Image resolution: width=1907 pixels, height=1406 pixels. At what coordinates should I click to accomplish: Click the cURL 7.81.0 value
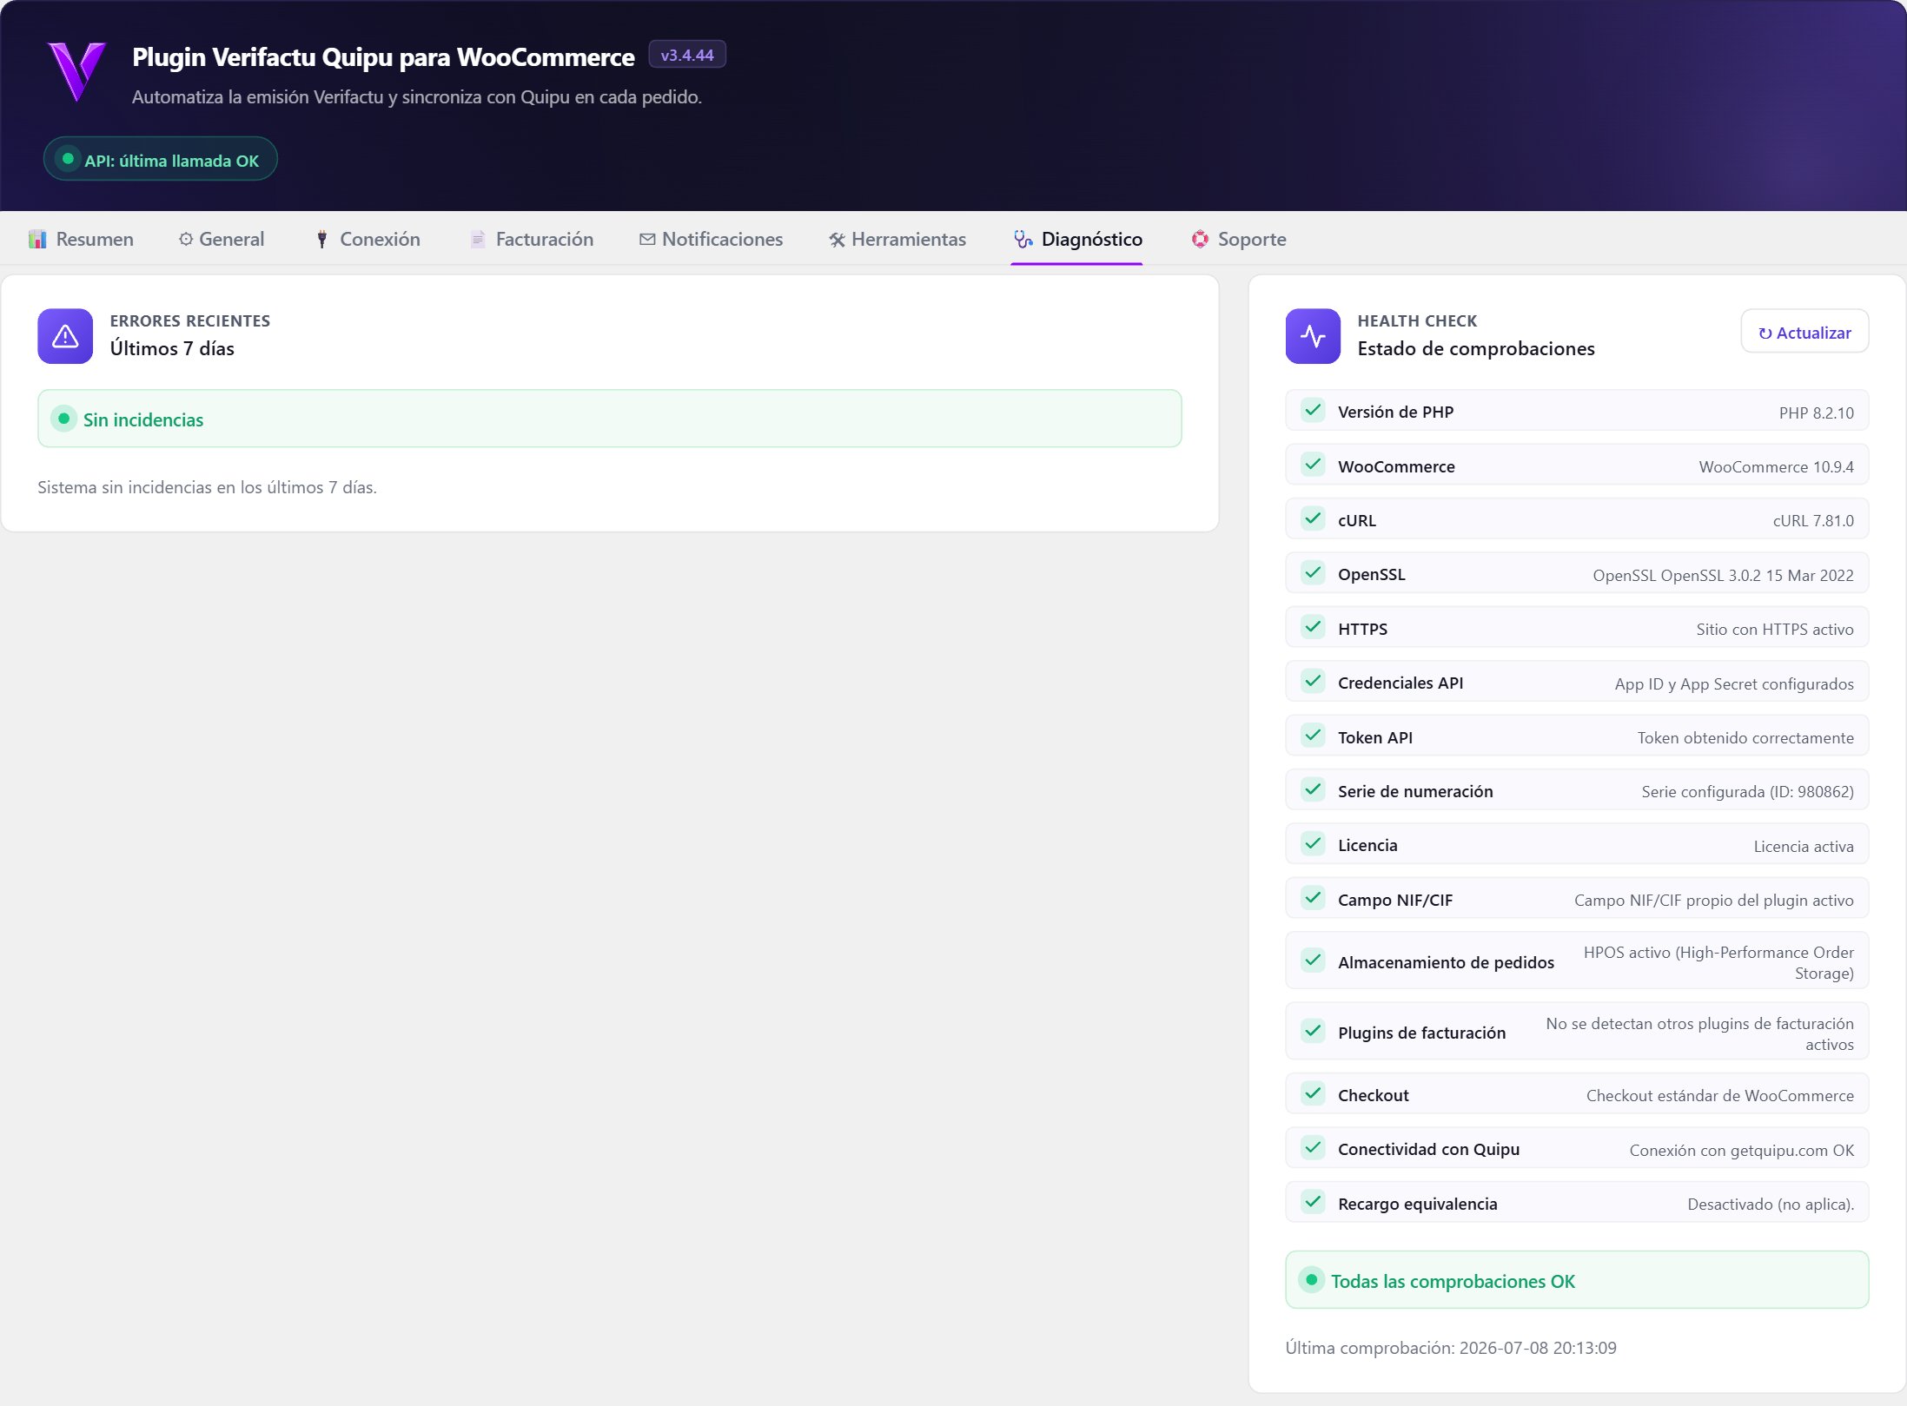(x=1813, y=520)
